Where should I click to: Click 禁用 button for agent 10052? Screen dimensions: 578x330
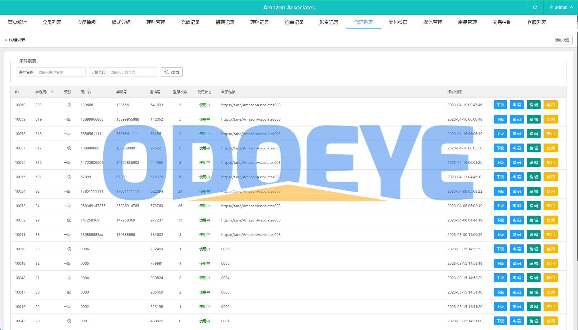tap(550, 220)
